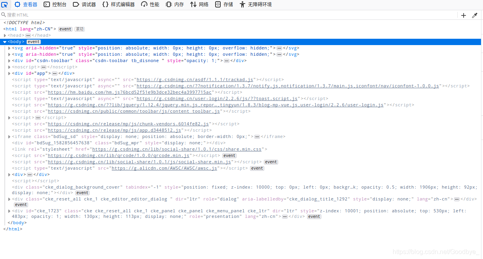Click ellipsis badge inside iframe bdSug_sd

click(x=257, y=137)
